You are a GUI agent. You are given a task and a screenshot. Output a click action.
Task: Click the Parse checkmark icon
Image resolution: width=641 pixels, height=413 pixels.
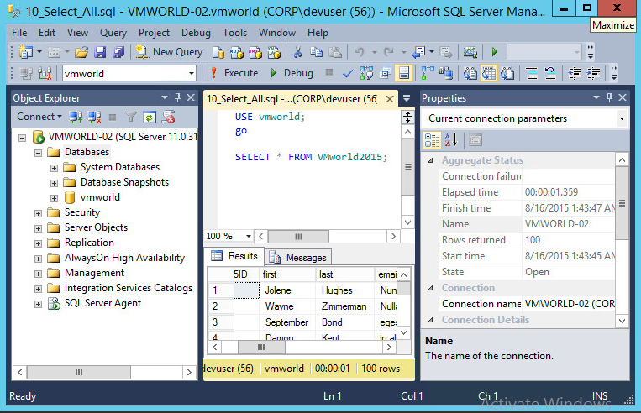click(x=348, y=74)
